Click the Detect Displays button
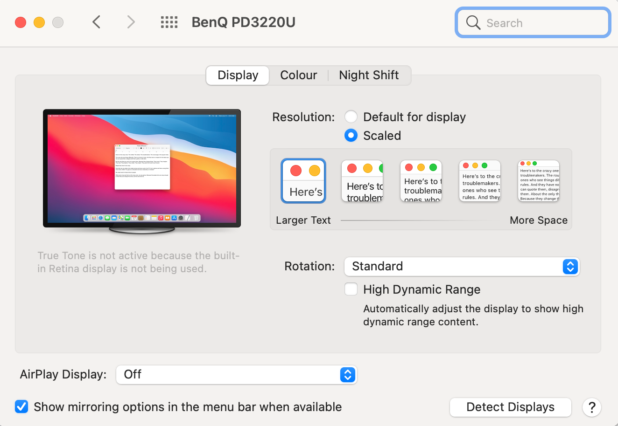The height and width of the screenshot is (426, 618). click(511, 407)
